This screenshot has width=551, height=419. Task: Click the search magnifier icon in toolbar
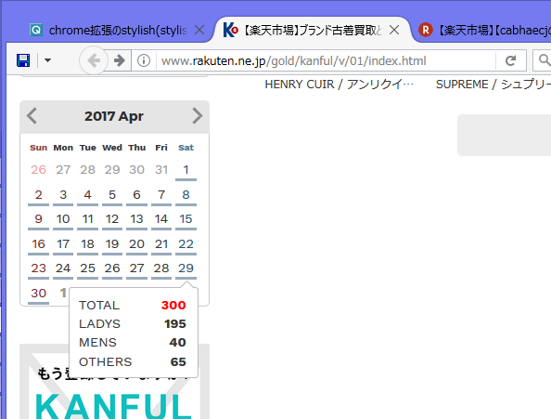tap(544, 60)
